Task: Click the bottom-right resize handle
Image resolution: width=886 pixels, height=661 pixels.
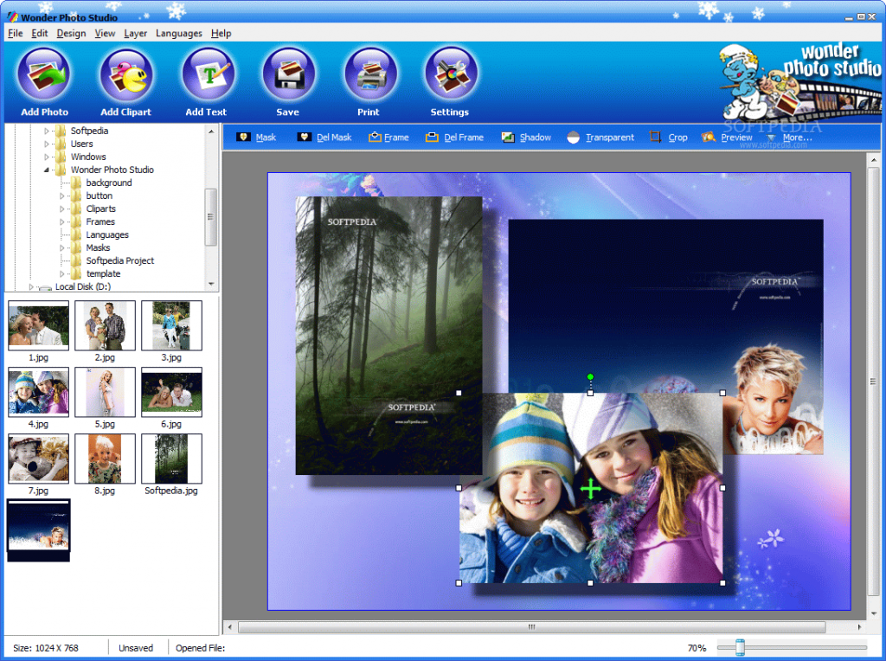Action: [722, 583]
